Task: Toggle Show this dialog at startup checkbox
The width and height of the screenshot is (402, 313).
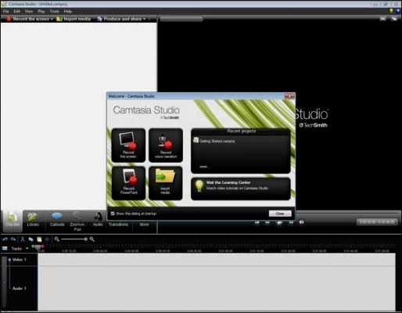Action: click(x=113, y=214)
